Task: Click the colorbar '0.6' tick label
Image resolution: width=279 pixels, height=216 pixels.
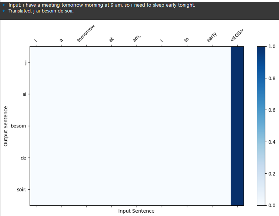Action: (272, 110)
